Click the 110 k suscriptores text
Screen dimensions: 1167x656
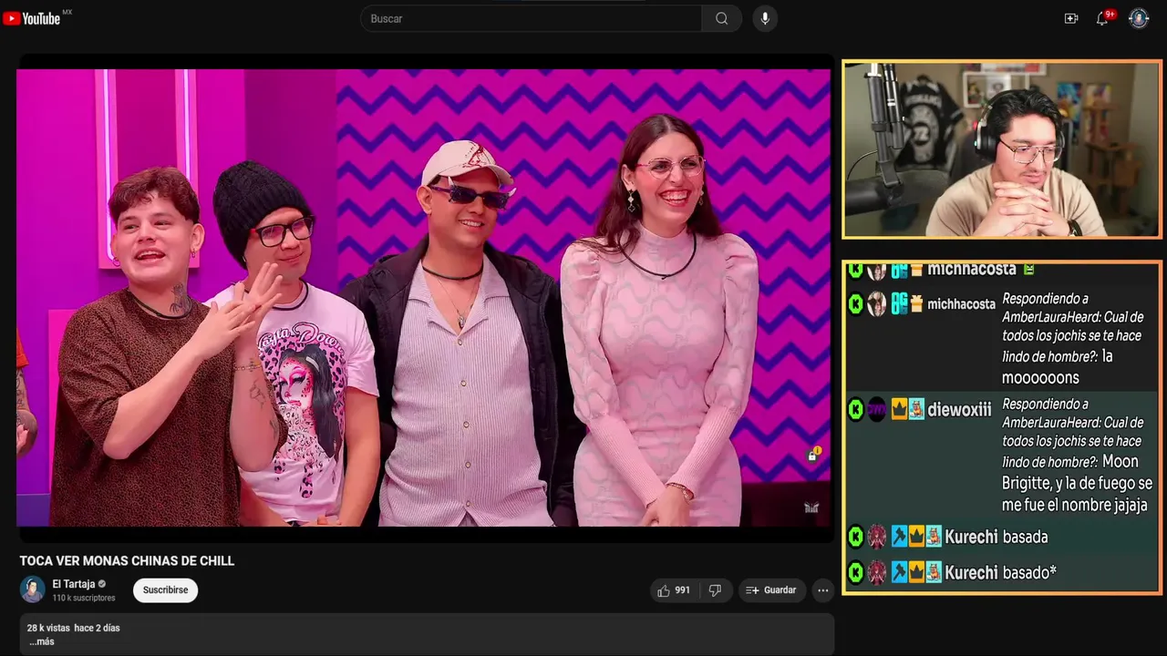coord(84,598)
